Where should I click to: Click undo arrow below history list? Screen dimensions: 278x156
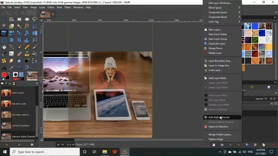tap(7, 145)
